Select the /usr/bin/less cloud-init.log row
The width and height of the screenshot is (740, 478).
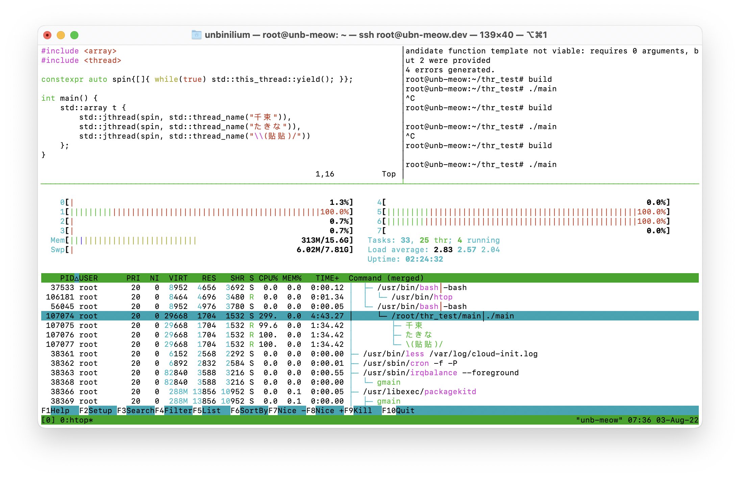point(370,354)
